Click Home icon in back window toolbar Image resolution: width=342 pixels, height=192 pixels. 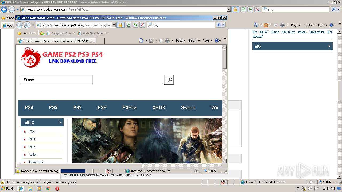click(x=256, y=25)
